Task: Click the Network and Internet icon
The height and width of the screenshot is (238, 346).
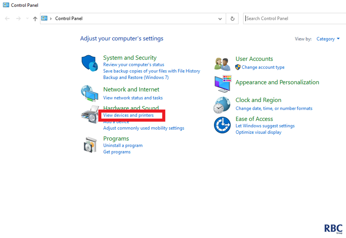Action: click(x=89, y=93)
